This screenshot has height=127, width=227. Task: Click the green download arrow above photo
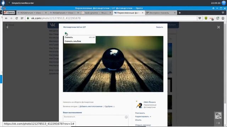coord(66,34)
